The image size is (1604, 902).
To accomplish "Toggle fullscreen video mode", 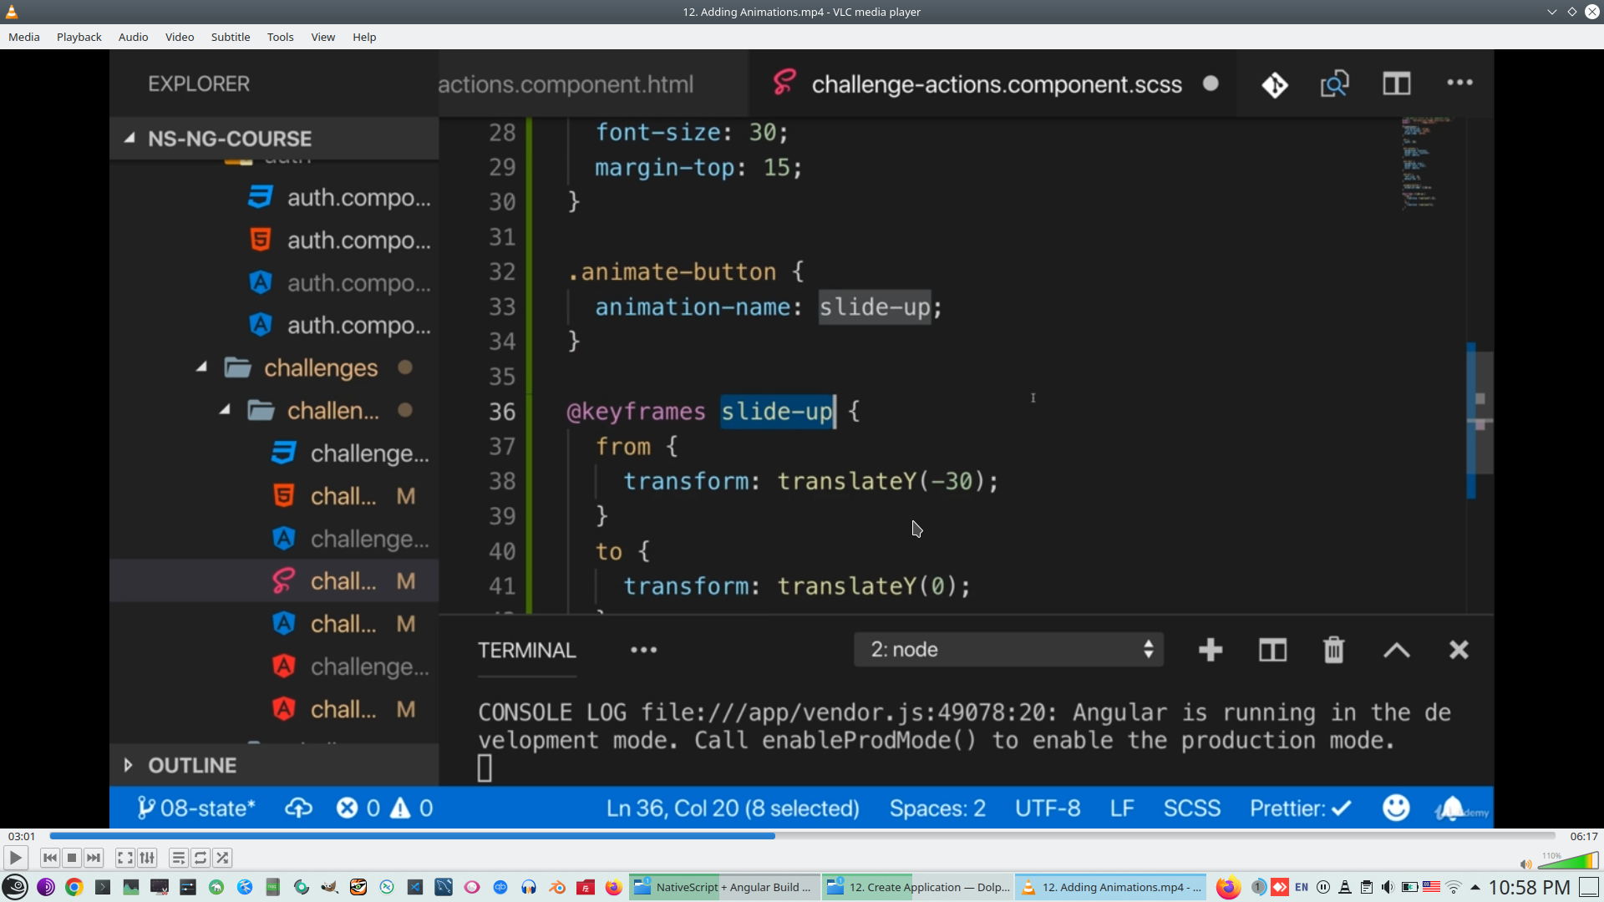I will tap(124, 858).
